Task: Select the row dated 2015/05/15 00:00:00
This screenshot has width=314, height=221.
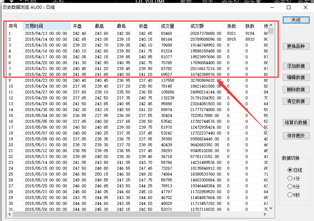Action: pyautogui.click(x=137, y=168)
